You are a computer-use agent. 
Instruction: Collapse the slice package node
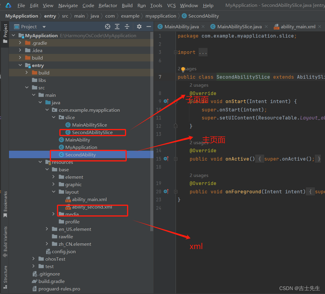pos(54,117)
